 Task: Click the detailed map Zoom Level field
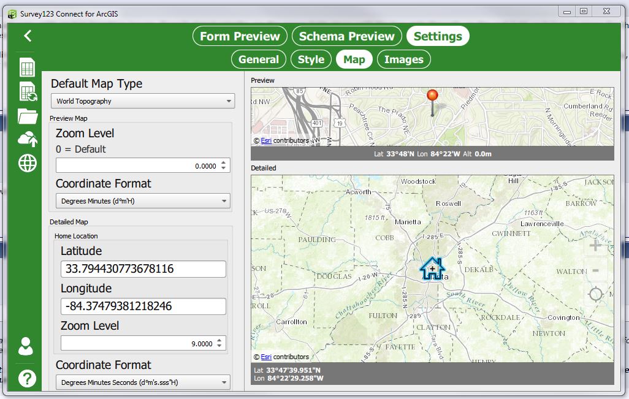coord(143,344)
